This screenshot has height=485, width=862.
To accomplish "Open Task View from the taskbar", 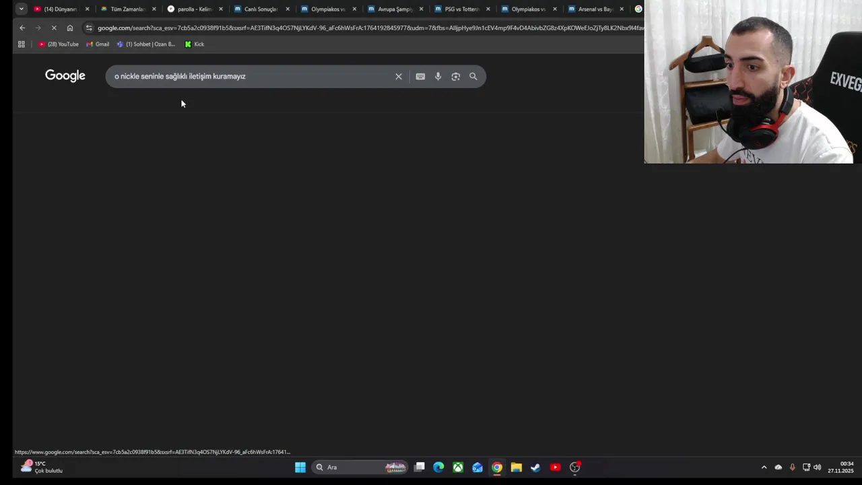I will (420, 467).
